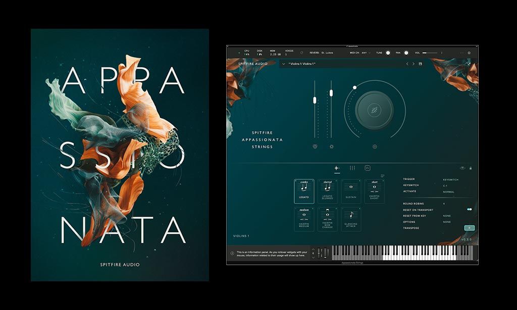The width and height of the screenshot is (517, 310).
Task: Click the pitch wheel left of keyboard
Action: point(319,253)
